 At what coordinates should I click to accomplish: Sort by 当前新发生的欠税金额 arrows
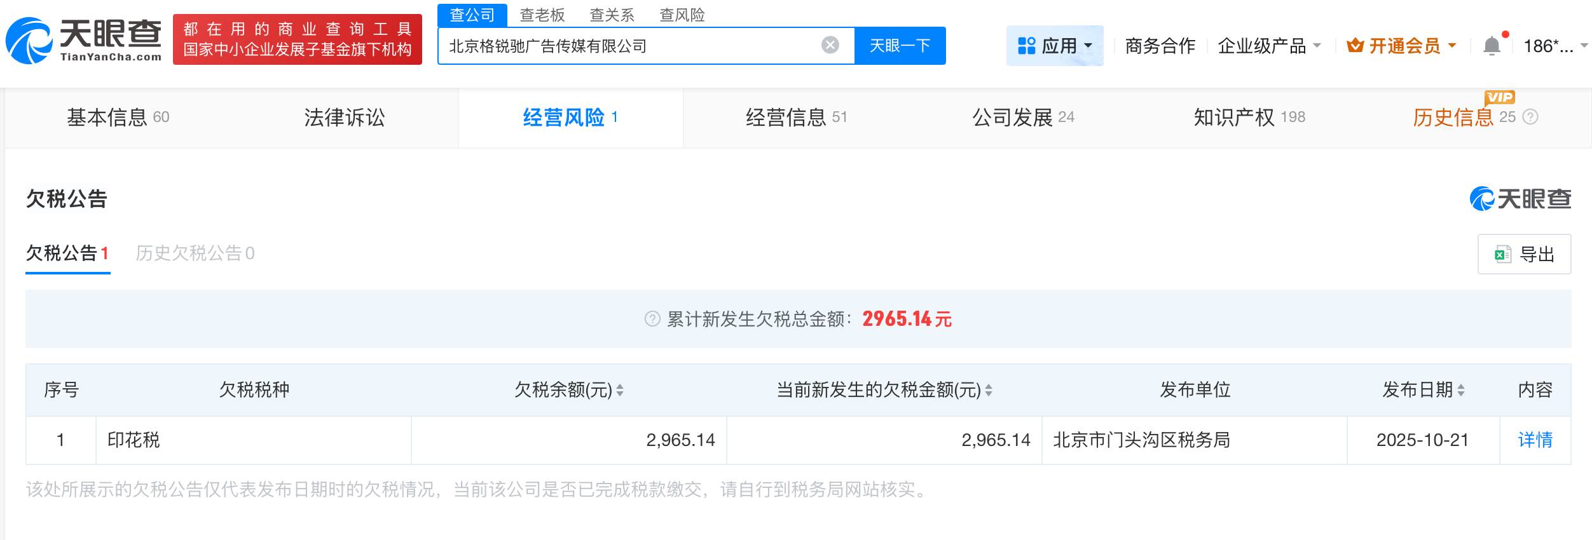click(x=989, y=390)
